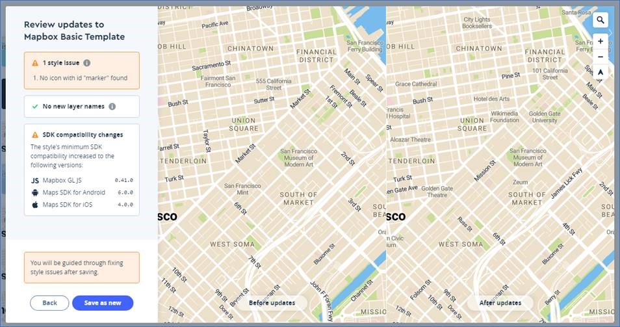Click 'James Lick Fwy' road label
The image size is (620, 327).
[566, 183]
